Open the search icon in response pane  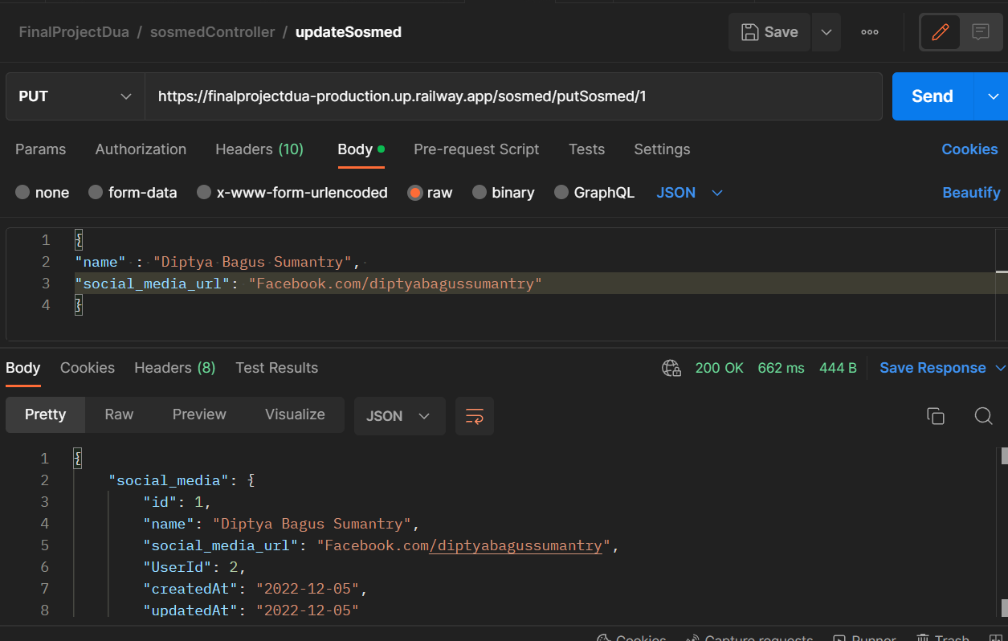point(983,415)
